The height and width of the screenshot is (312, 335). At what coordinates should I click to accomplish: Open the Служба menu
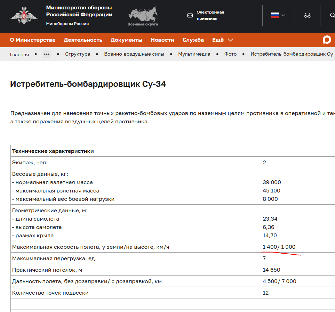193,40
